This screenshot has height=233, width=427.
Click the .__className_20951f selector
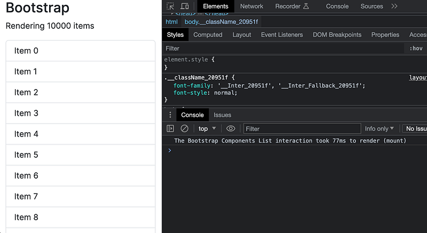tap(196, 77)
